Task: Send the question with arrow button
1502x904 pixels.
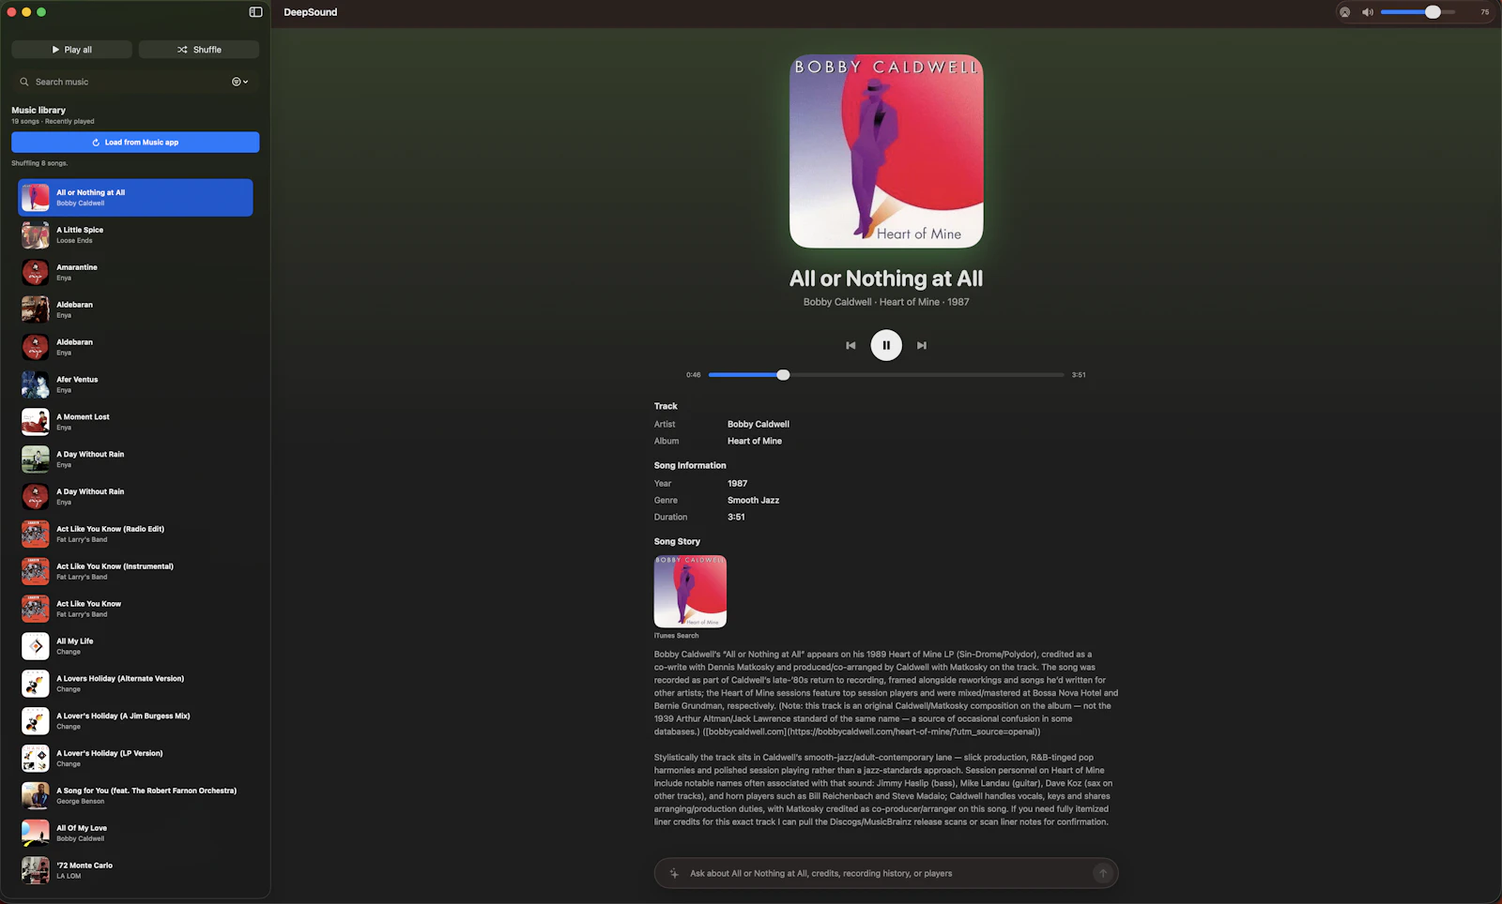Action: click(x=1103, y=873)
